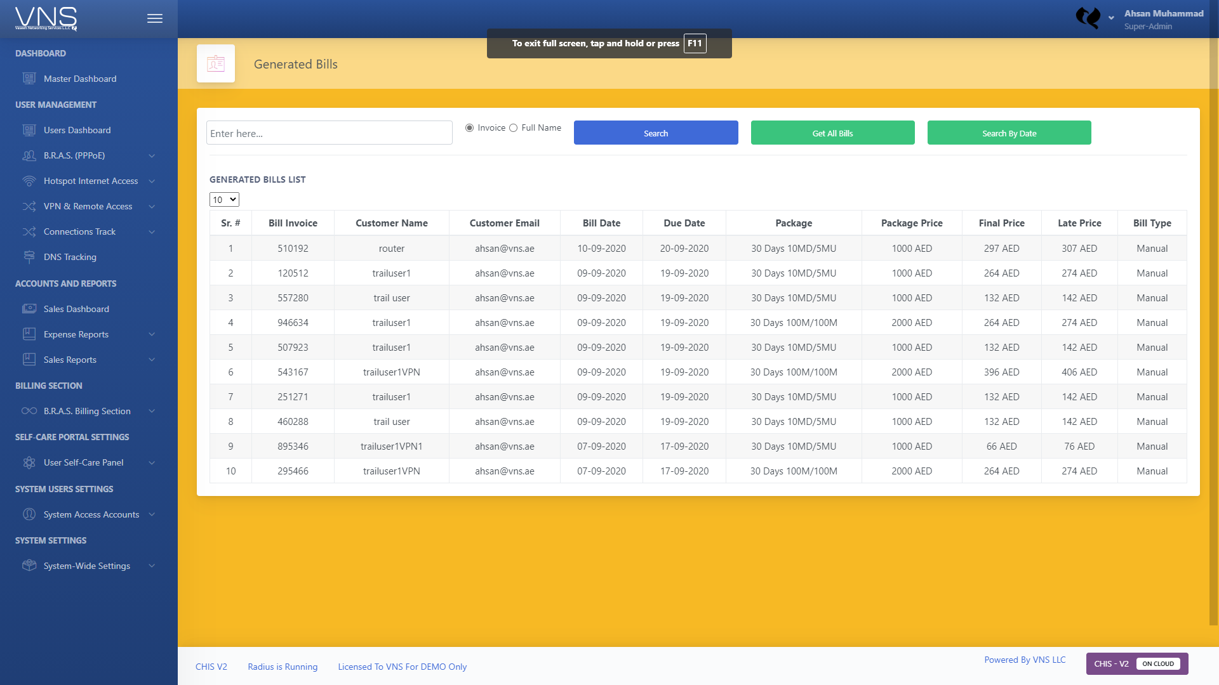Select the Invoice radio button

[469, 127]
